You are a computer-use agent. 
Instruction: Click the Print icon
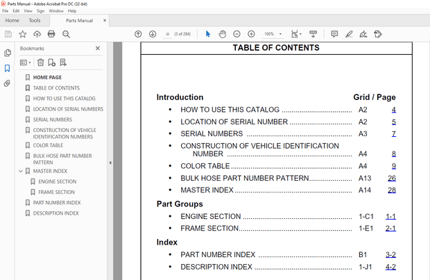pyautogui.click(x=51, y=34)
